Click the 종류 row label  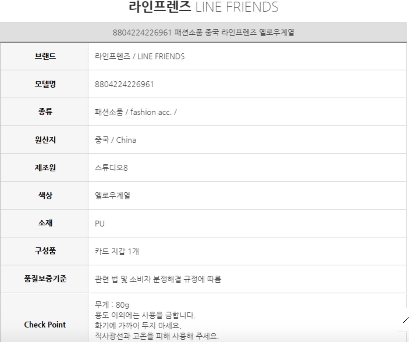[x=45, y=112]
